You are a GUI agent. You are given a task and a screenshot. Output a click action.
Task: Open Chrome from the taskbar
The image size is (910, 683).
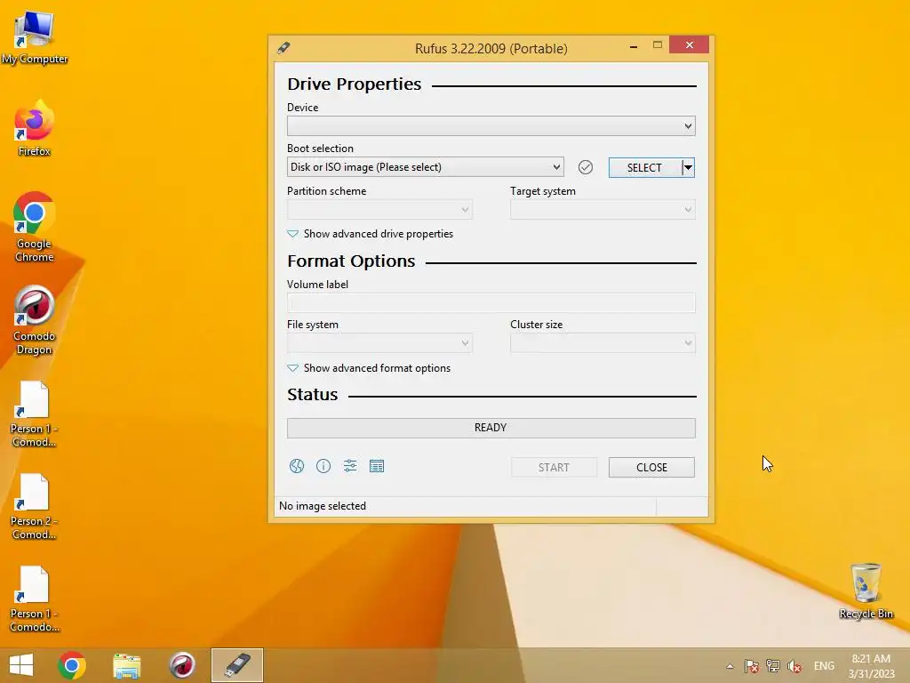[x=72, y=665]
